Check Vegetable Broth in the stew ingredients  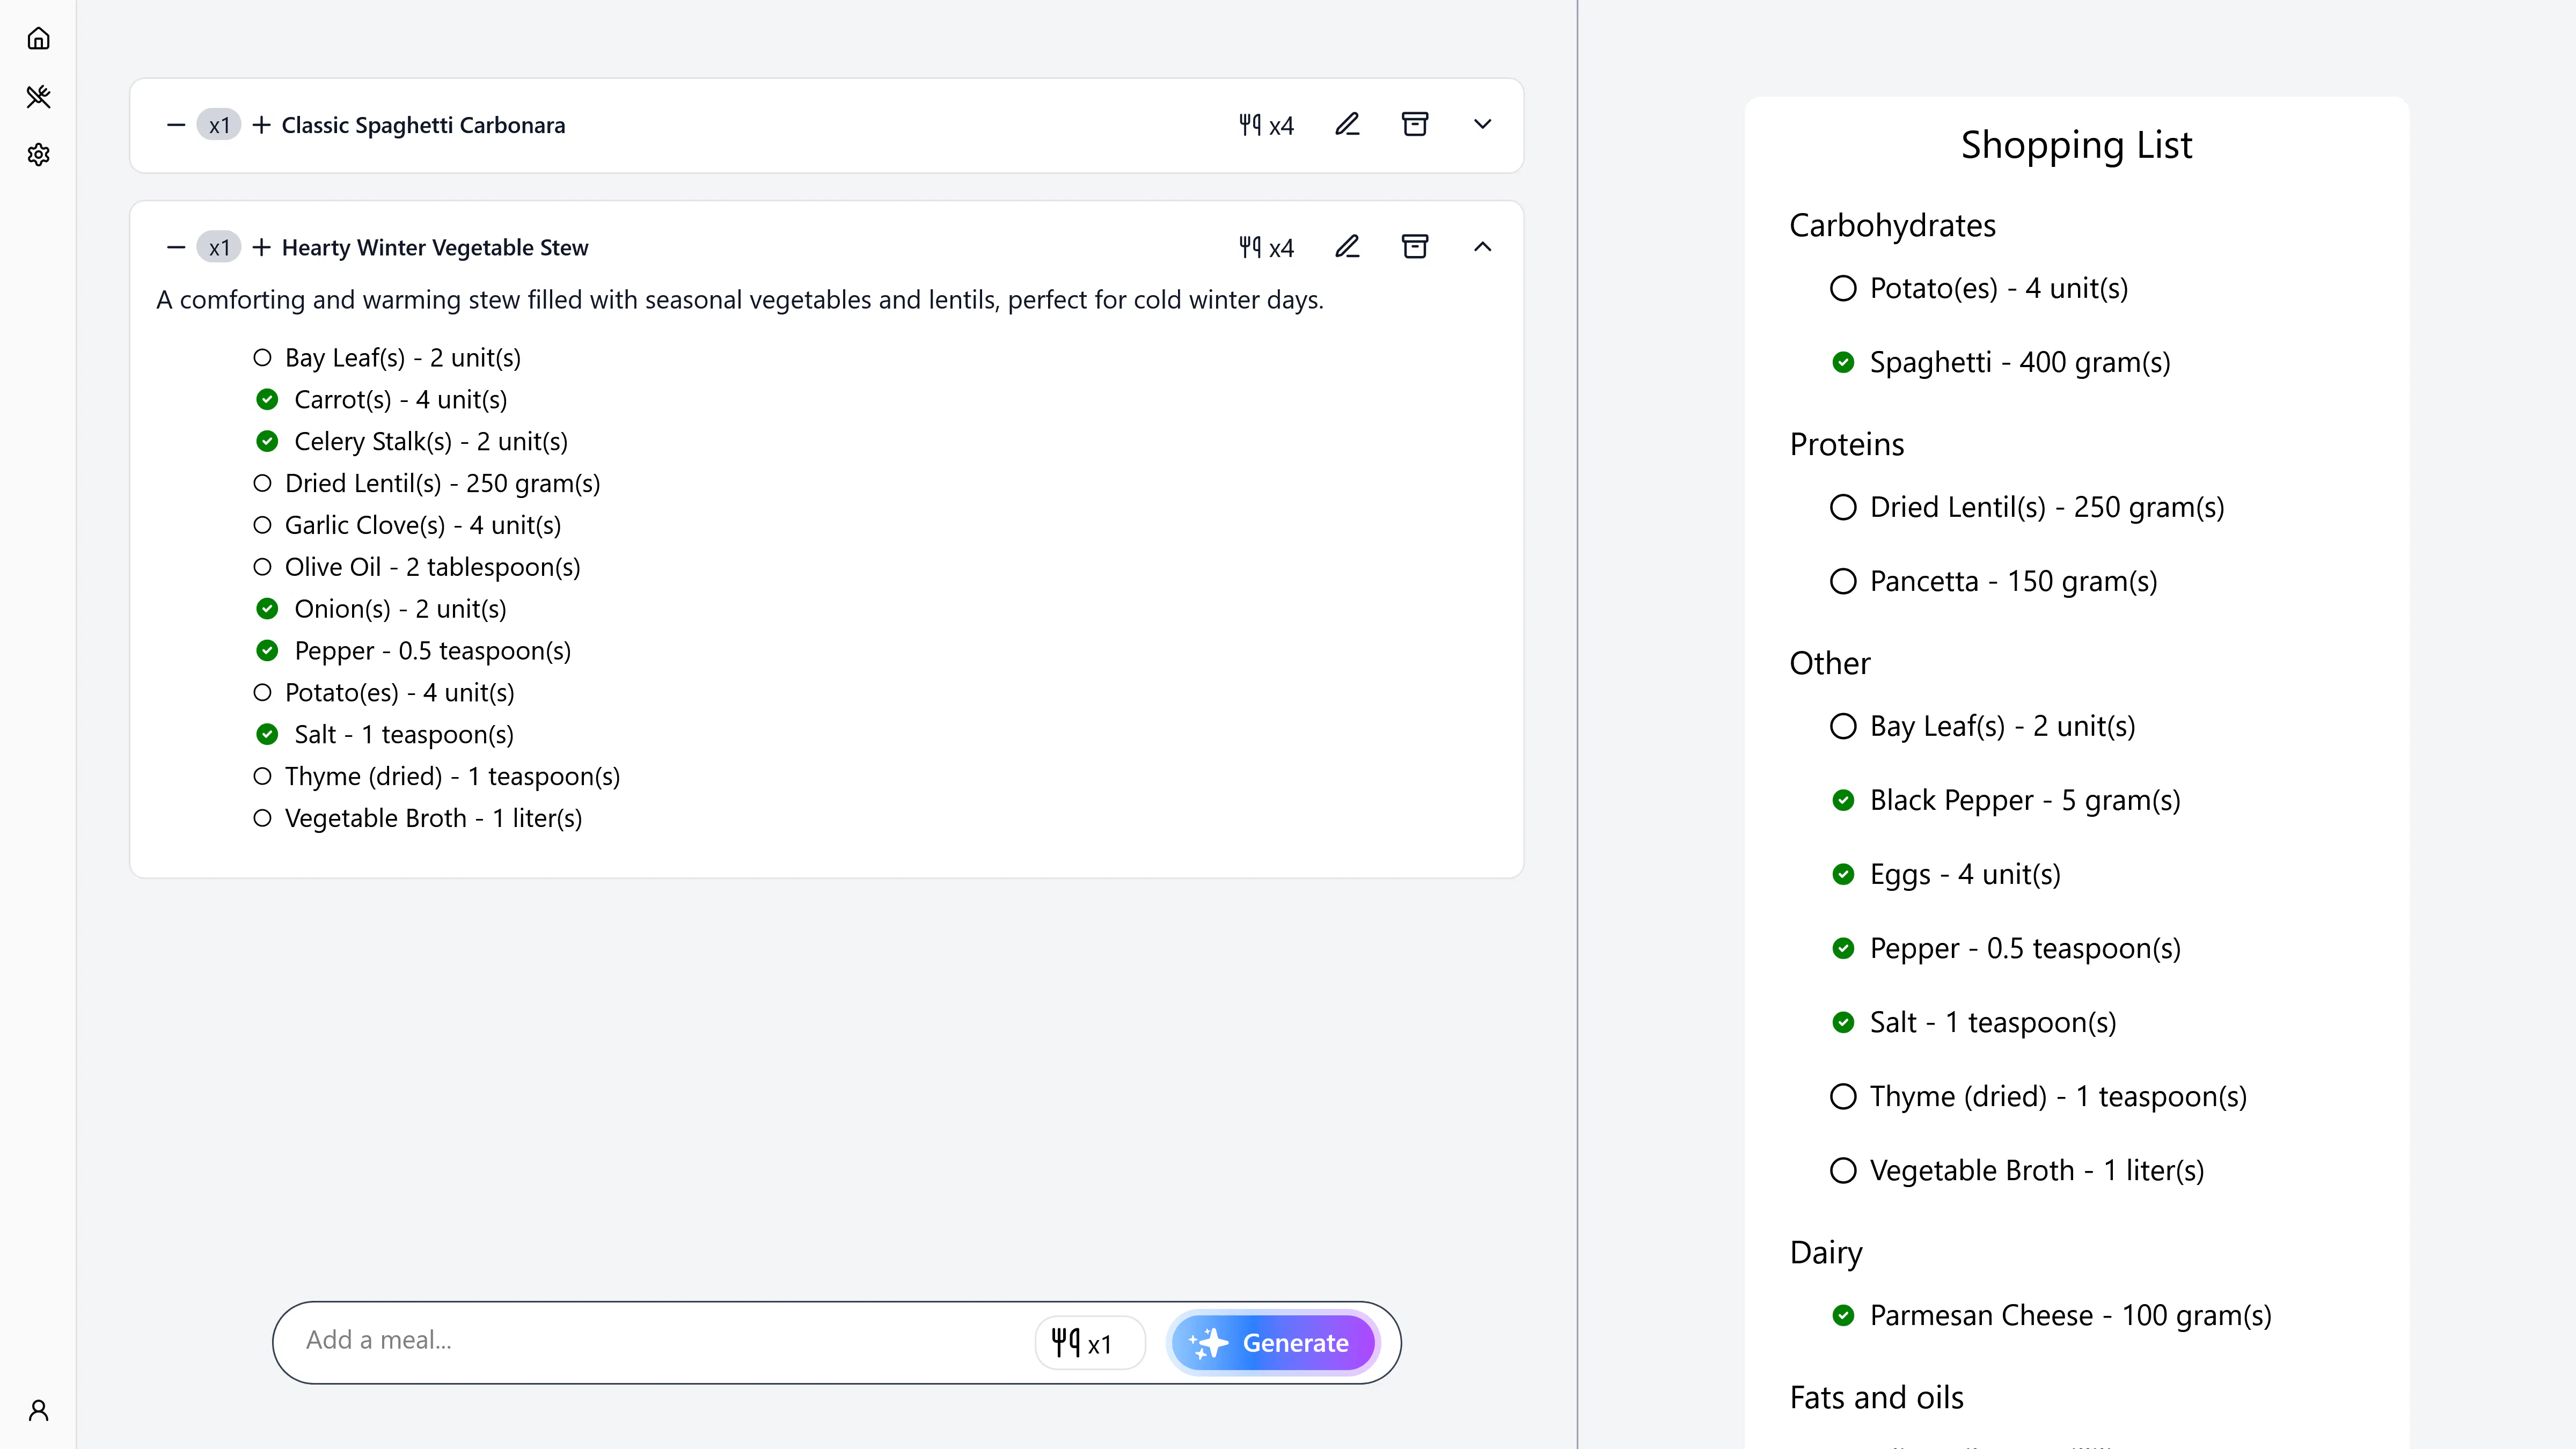pyautogui.click(x=262, y=818)
